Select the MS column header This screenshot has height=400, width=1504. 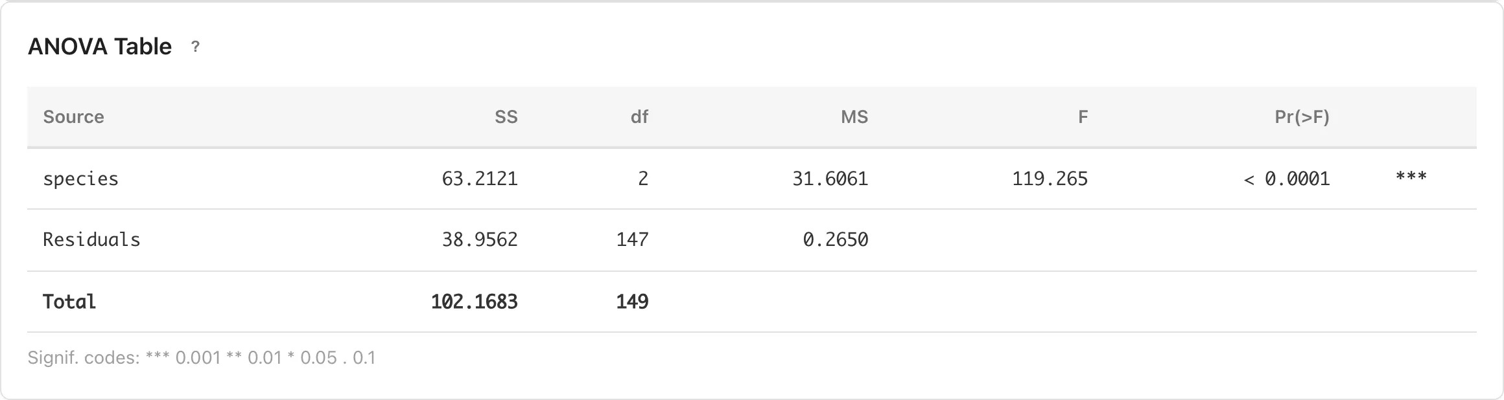[x=854, y=117]
